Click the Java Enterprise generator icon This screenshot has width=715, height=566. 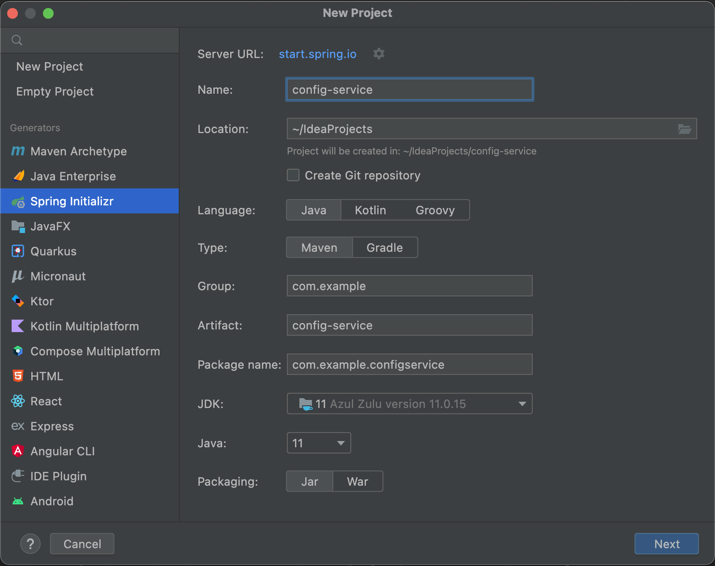[18, 176]
